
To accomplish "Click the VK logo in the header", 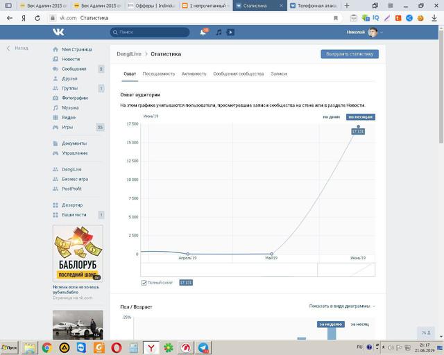I will [58, 32].
